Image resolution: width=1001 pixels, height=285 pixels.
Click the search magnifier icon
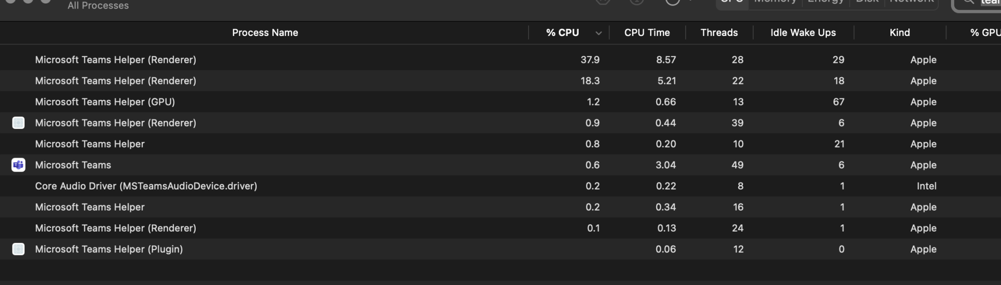[x=969, y=2]
